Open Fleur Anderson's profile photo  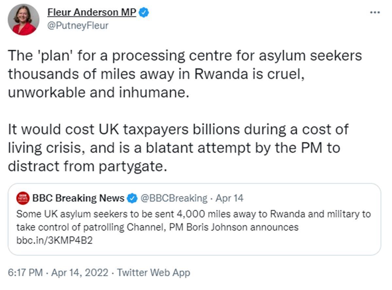pyautogui.click(x=24, y=20)
